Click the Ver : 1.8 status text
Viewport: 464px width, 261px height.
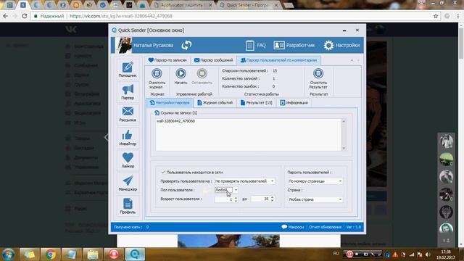tap(354, 227)
